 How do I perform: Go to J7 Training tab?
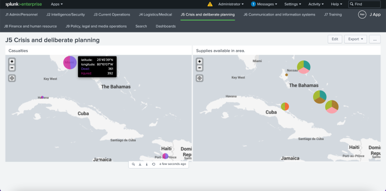point(333,14)
